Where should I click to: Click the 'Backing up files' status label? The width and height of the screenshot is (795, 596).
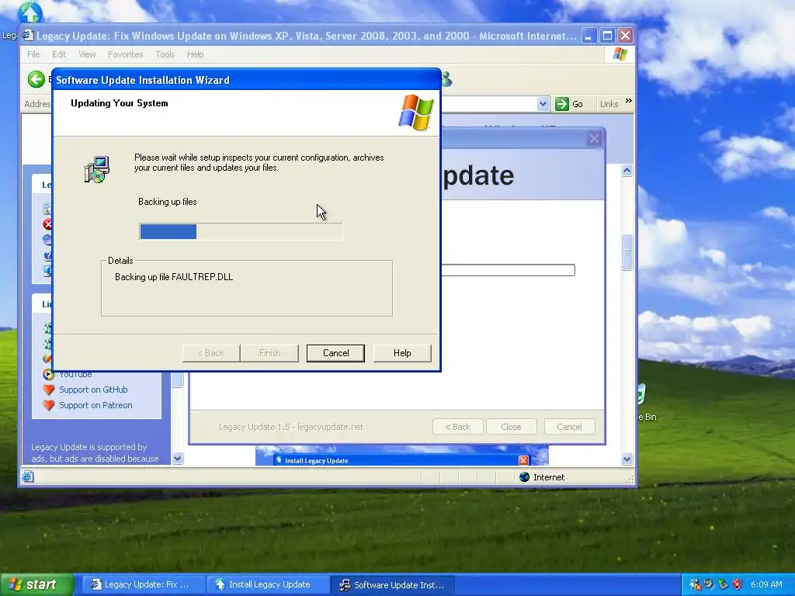click(x=168, y=202)
